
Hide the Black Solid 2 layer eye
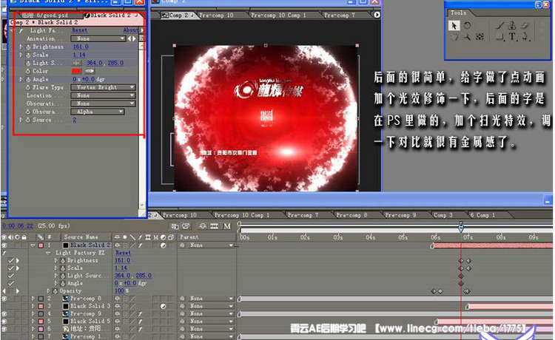point(4,245)
